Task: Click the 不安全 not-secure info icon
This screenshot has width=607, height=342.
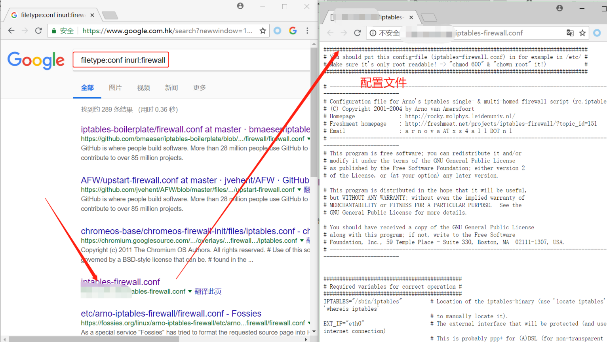Action: (373, 33)
